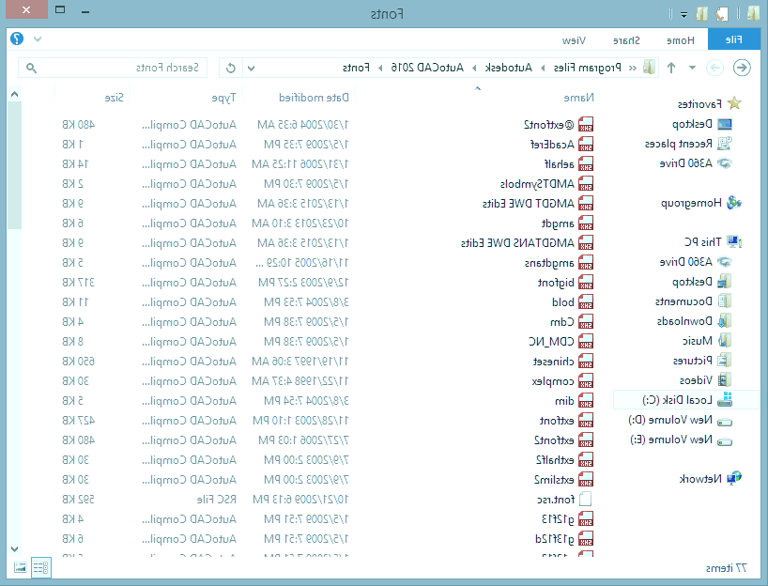Click the blank font.rsc file icon
Viewport: 768px width, 586px height.
(586, 500)
